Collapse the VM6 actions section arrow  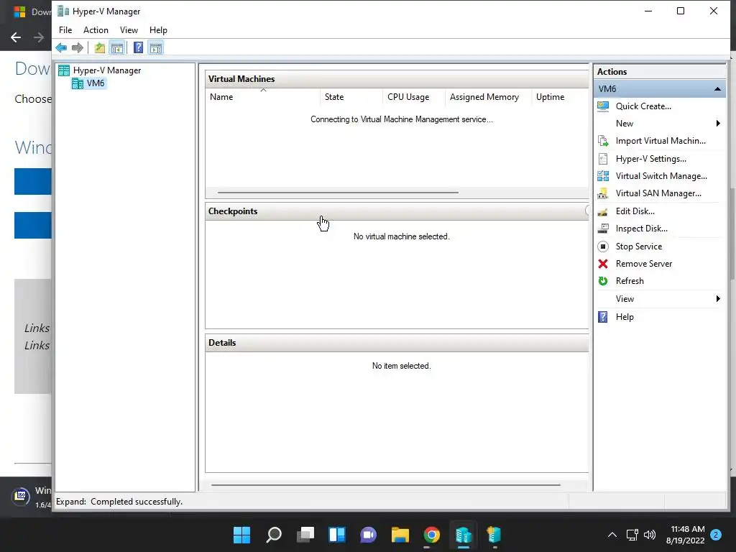[x=717, y=88]
